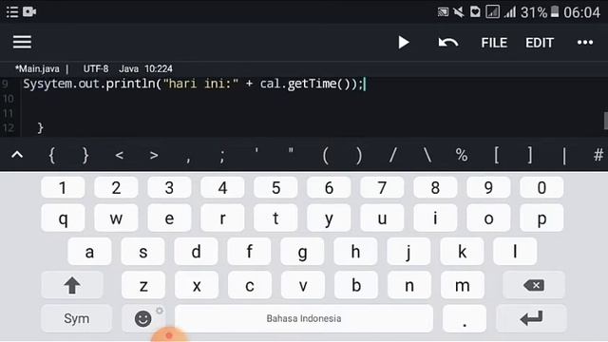Undo the last edit
This screenshot has height=342, width=608.
click(x=447, y=42)
